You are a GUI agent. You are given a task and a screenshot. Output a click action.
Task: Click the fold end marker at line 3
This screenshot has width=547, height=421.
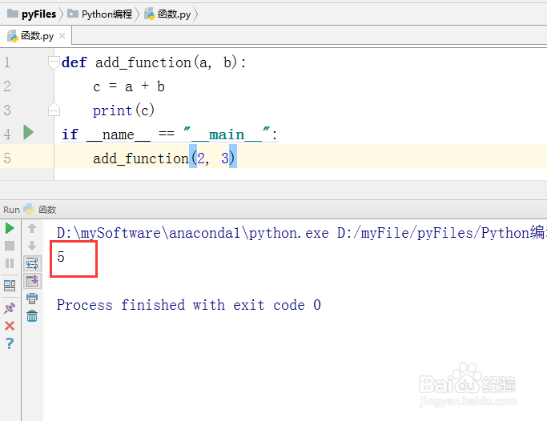tap(54, 110)
